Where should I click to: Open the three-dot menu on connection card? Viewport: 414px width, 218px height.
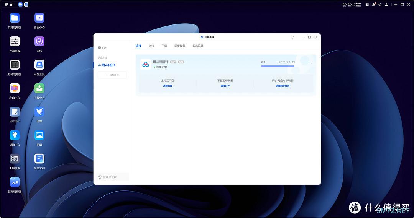click(310, 64)
